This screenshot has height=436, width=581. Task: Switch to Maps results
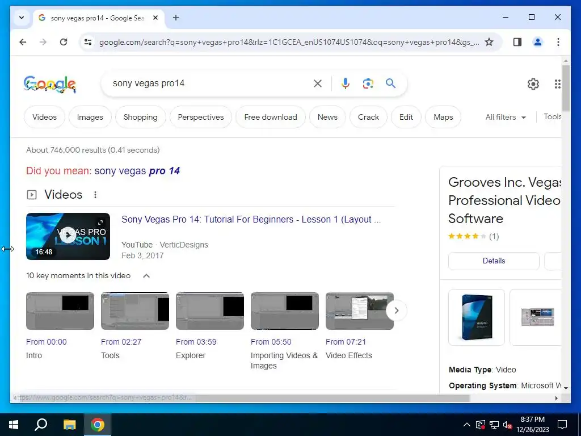(443, 117)
